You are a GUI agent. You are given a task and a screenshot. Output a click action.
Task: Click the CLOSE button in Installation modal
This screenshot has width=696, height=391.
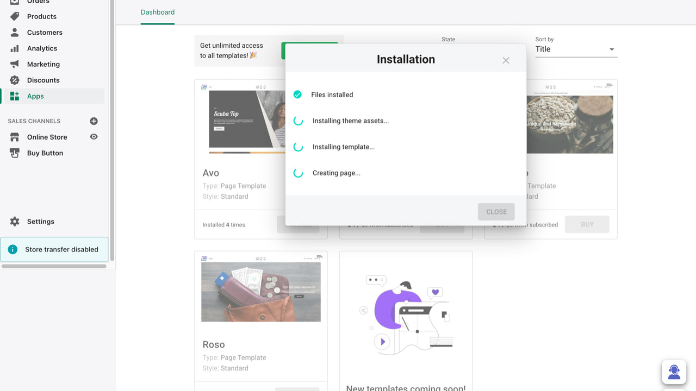click(496, 212)
